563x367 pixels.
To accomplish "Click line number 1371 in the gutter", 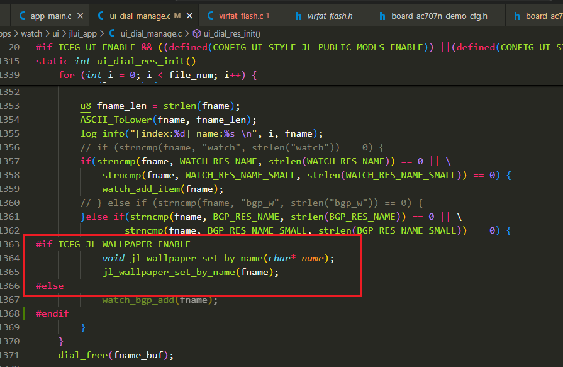I will pyautogui.click(x=9, y=355).
